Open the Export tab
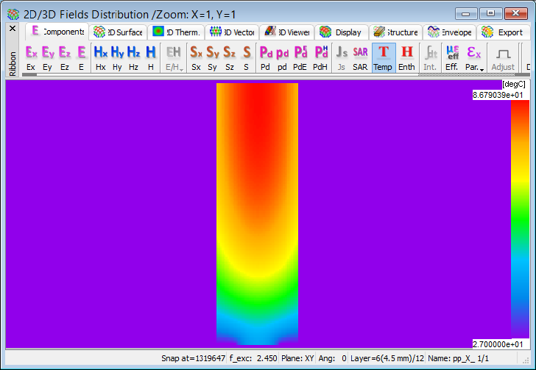The width and height of the screenshot is (536, 370). [x=503, y=32]
